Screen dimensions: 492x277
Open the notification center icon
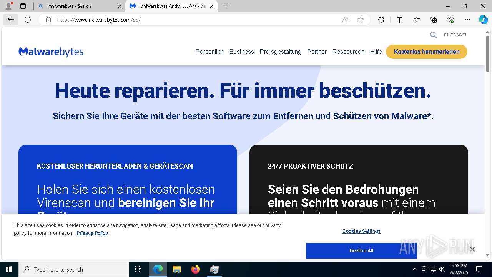click(x=479, y=269)
